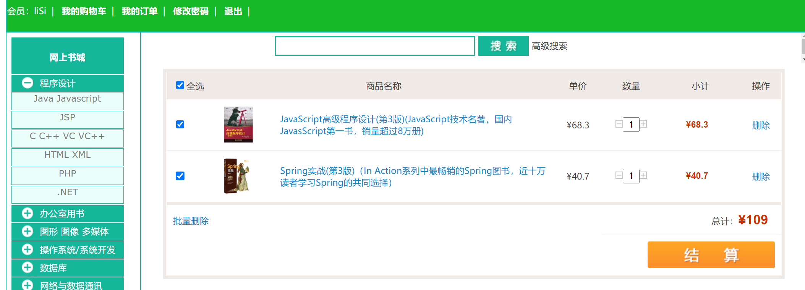Toggle the 全选 select-all checkbox
The width and height of the screenshot is (805, 290).
tap(180, 85)
